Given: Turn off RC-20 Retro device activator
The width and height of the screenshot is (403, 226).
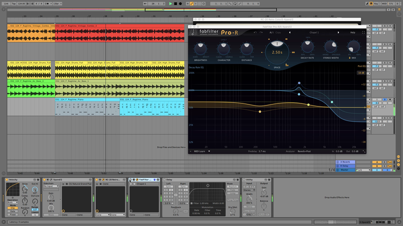Looking at the screenshot, I should (97, 180).
